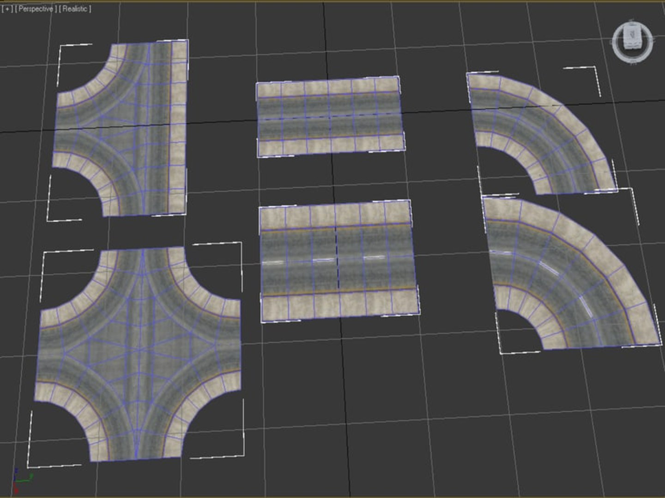Select the T-junction road piece

click(121, 128)
